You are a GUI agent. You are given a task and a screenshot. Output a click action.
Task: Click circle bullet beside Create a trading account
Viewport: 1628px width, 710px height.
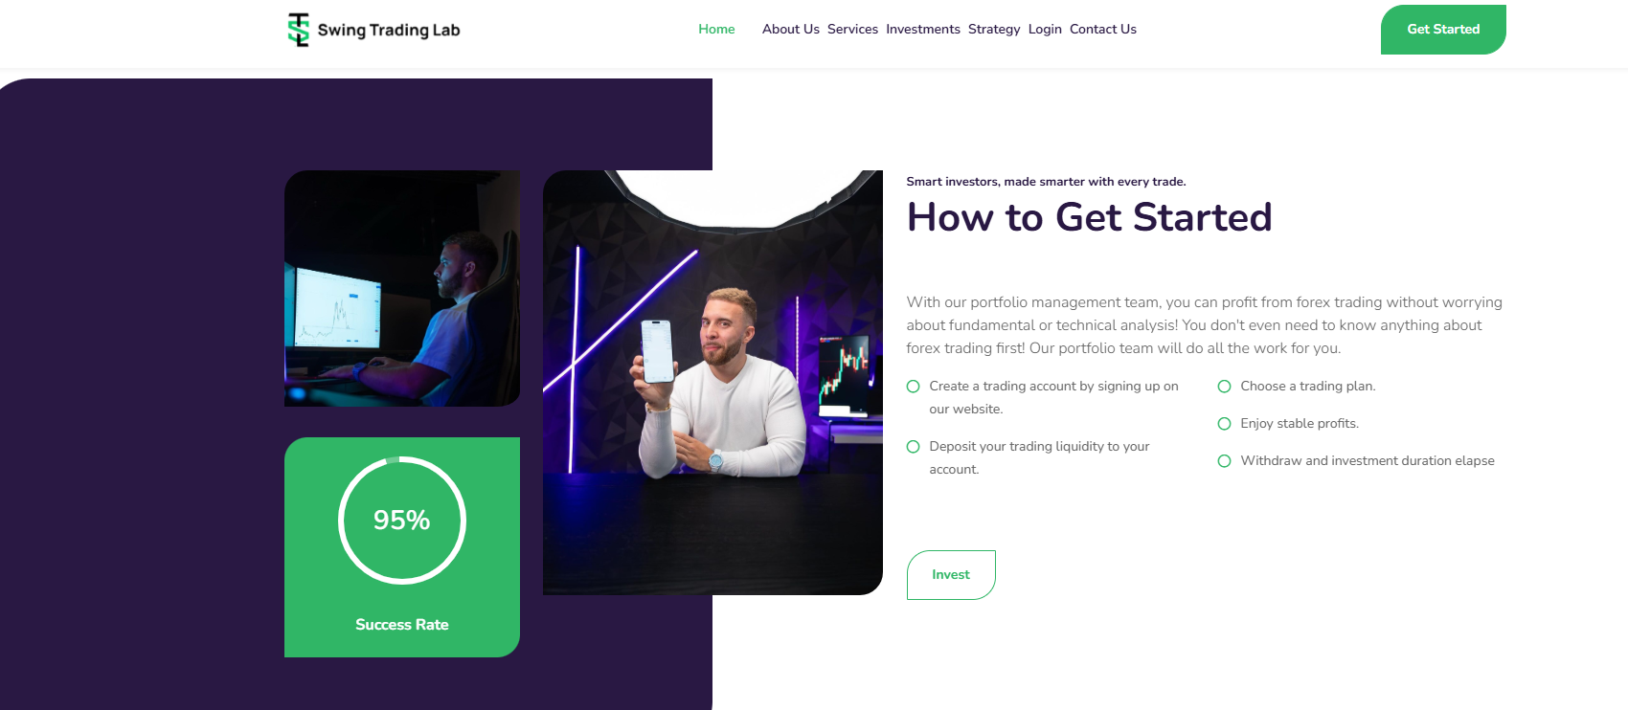[x=913, y=387]
